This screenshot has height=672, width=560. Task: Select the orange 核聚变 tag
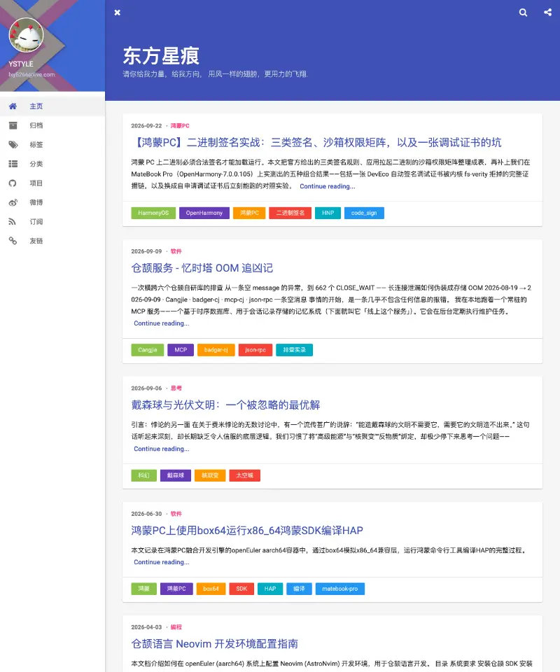coord(210,475)
